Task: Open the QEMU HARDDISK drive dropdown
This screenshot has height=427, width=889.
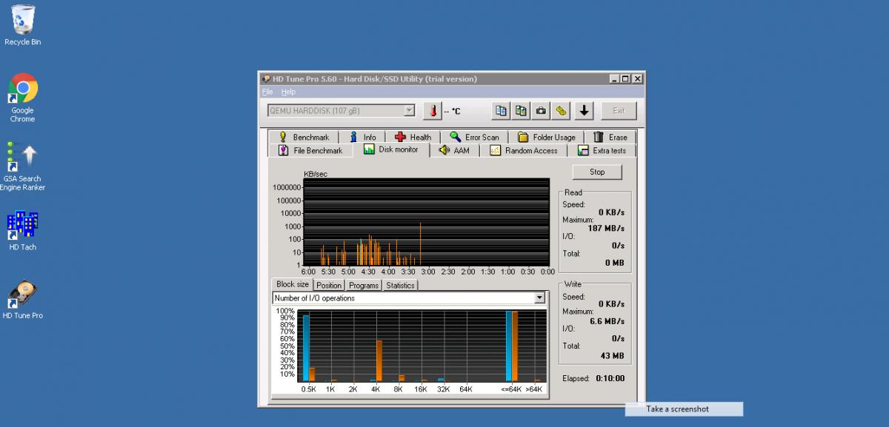Action: (x=342, y=110)
